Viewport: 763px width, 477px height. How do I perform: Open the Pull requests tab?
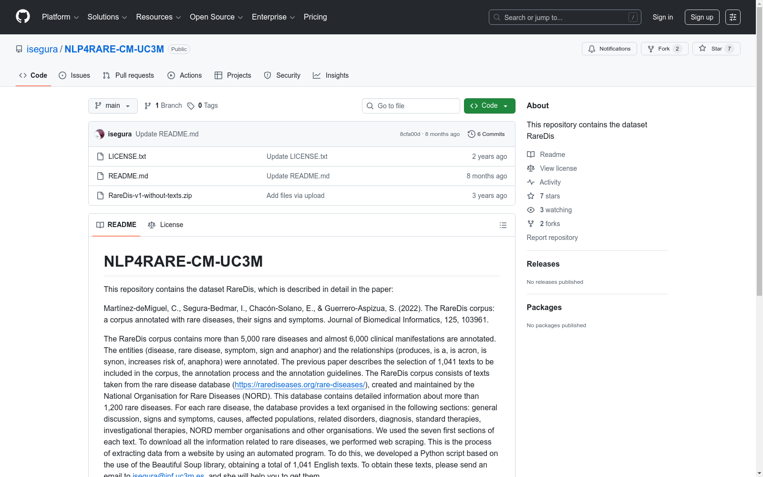pyautogui.click(x=128, y=75)
